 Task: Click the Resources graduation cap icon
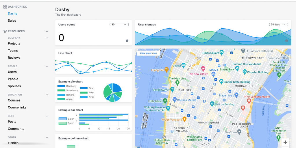[x=5, y=31]
